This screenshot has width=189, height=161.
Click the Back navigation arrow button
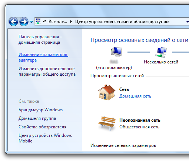pos(13,22)
